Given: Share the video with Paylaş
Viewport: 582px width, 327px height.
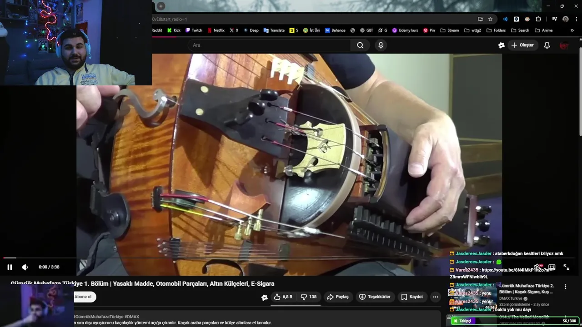Looking at the screenshot, I should [337, 297].
